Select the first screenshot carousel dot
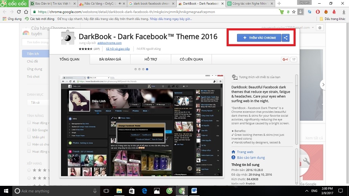The width and height of the screenshot is (349, 196). pos(136,69)
